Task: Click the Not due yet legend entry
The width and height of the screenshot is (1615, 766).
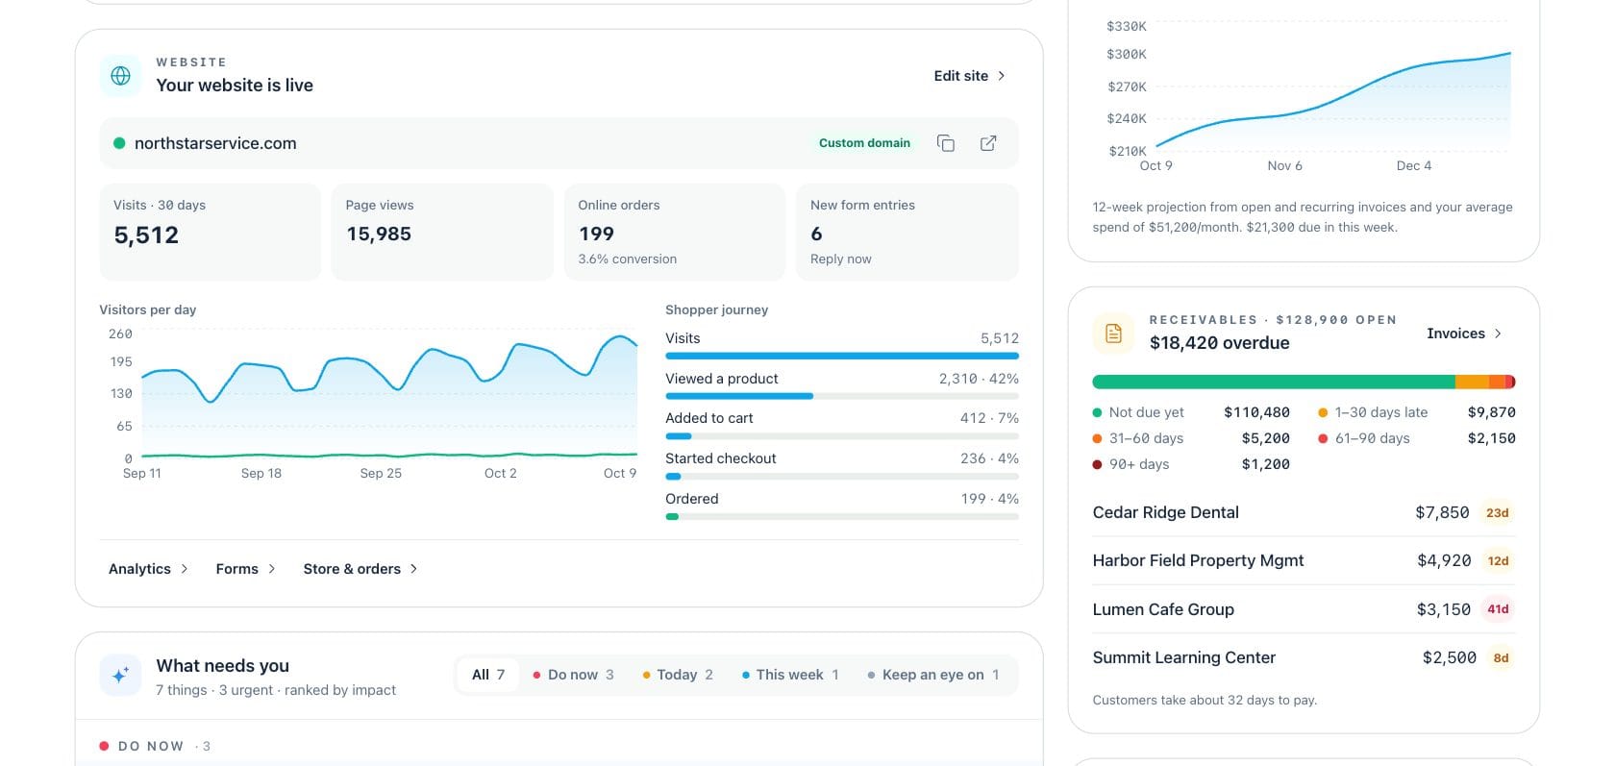Action: click(x=1191, y=412)
